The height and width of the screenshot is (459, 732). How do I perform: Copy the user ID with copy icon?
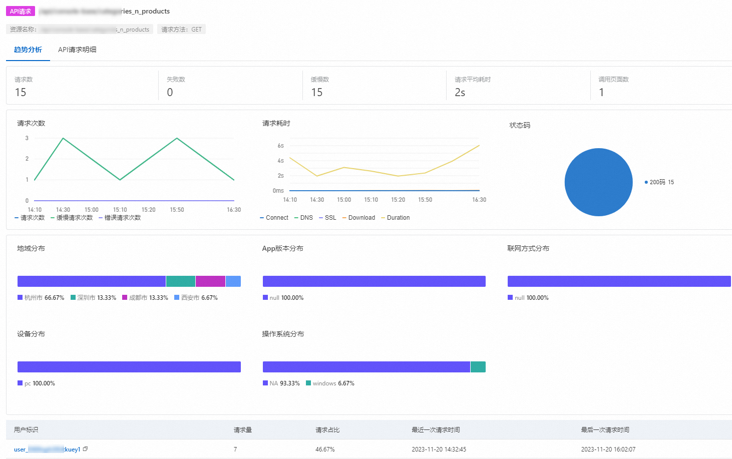[85, 449]
